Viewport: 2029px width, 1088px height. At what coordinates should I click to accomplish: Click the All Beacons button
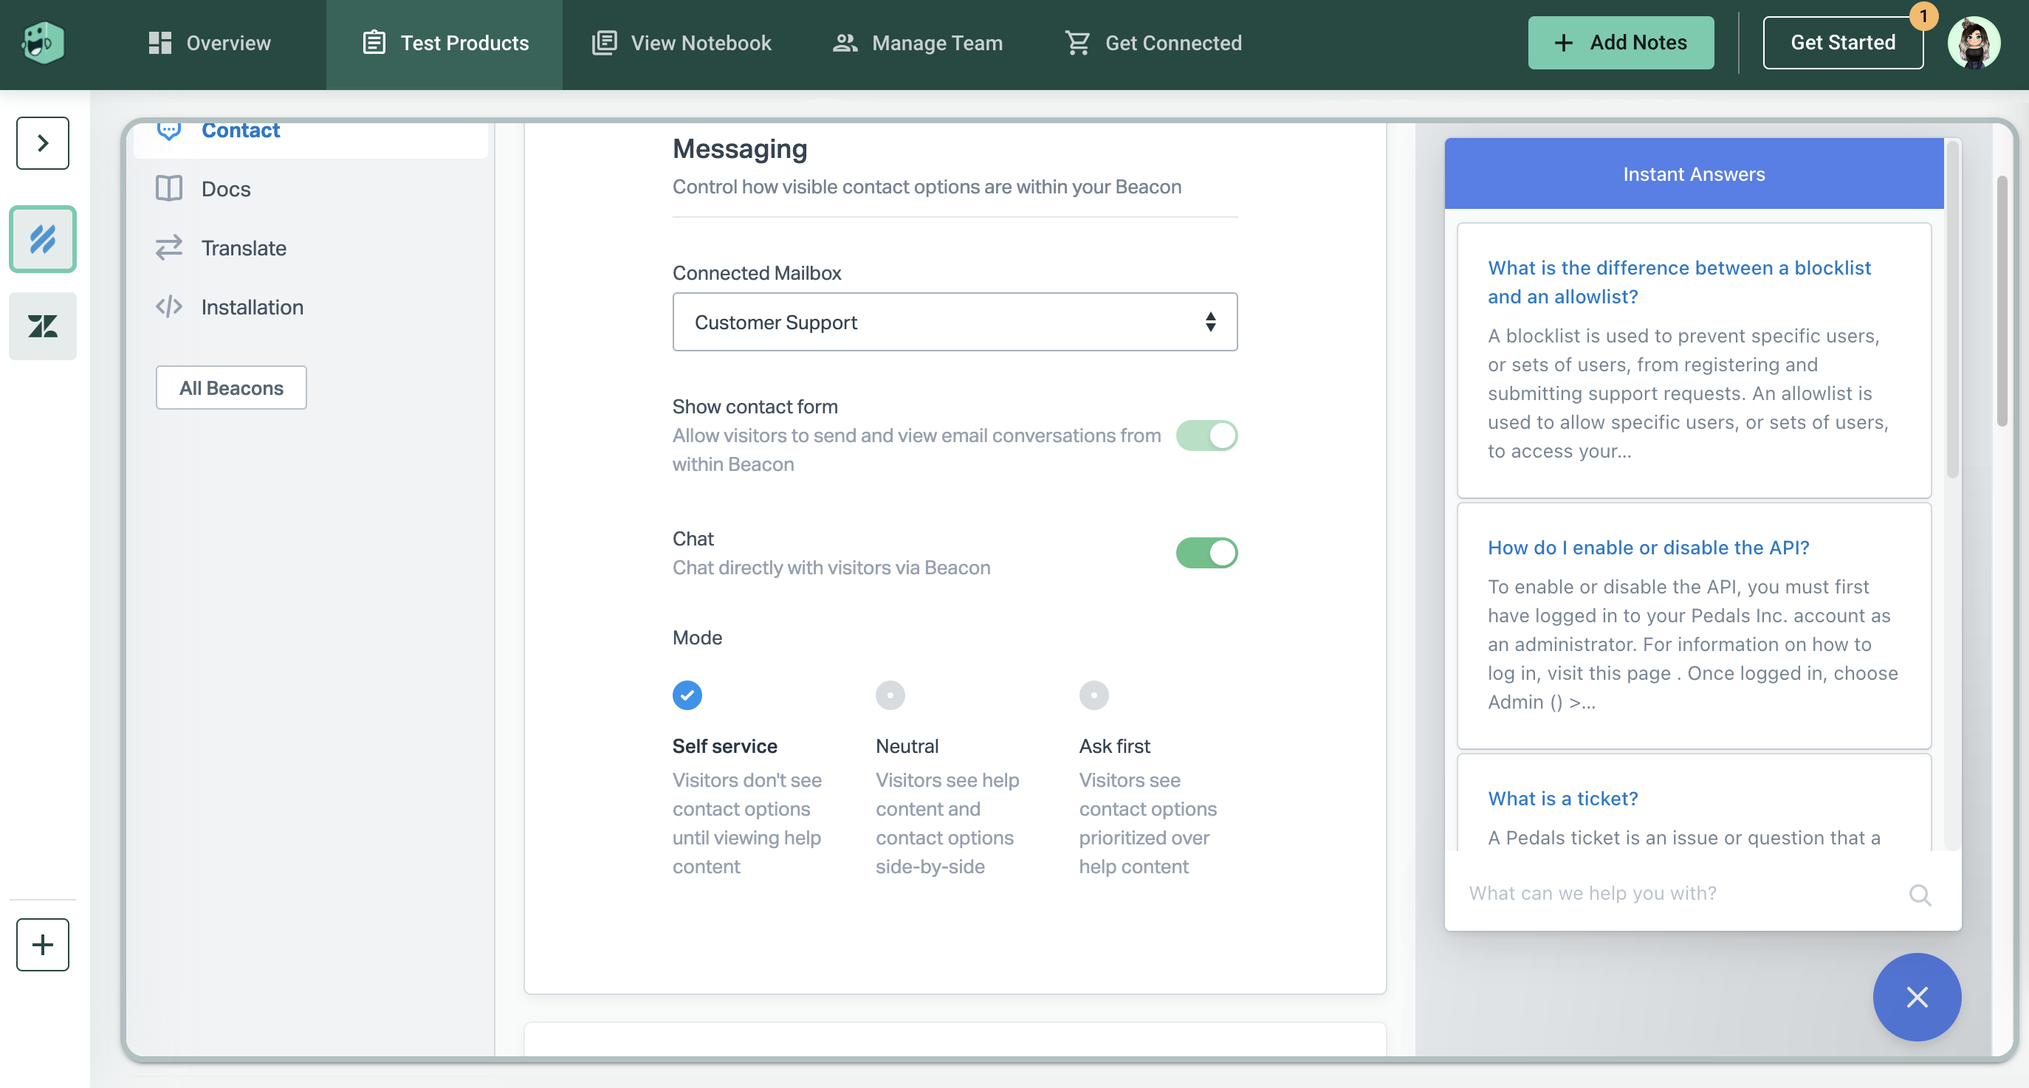pyautogui.click(x=231, y=388)
